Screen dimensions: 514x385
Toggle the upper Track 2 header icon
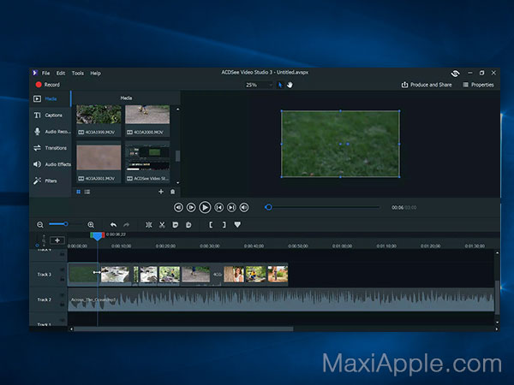click(62, 295)
